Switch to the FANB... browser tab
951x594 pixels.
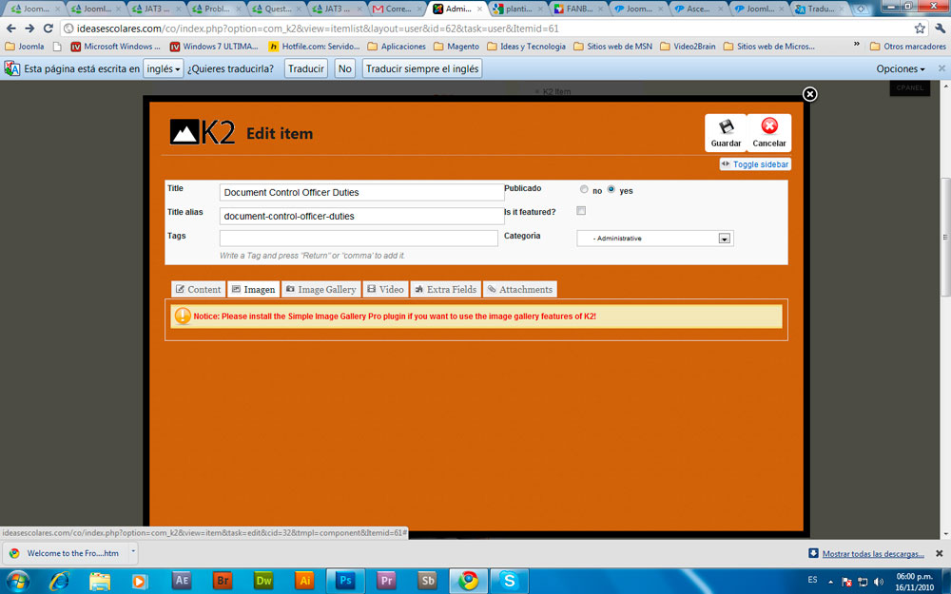[576, 10]
